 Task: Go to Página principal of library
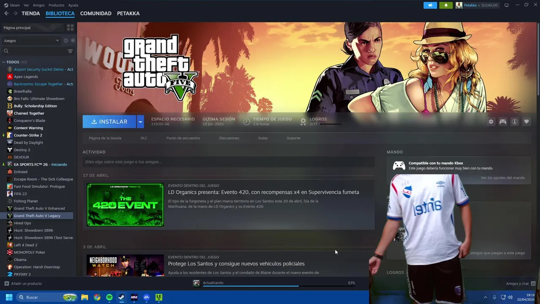pyautogui.click(x=17, y=27)
